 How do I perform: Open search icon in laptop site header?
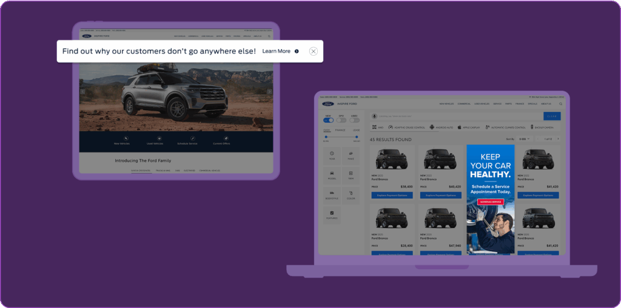560,103
